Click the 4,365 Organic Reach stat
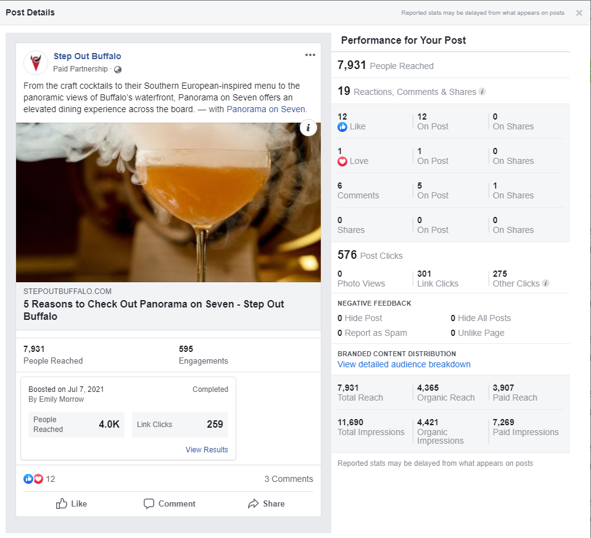 446,393
